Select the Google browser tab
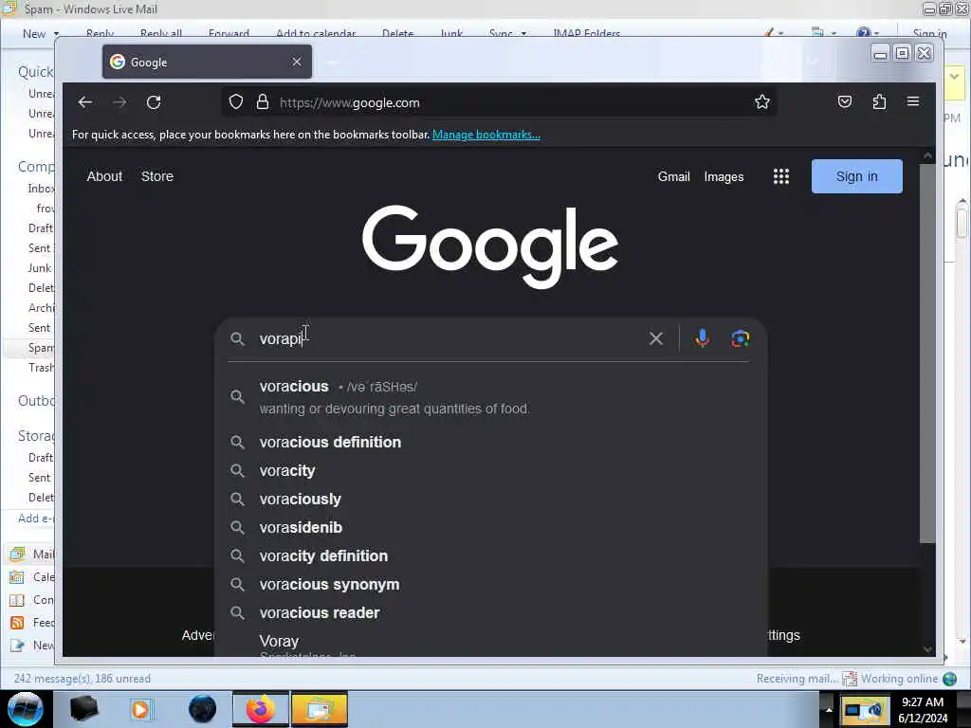This screenshot has width=971, height=728. 207,62
